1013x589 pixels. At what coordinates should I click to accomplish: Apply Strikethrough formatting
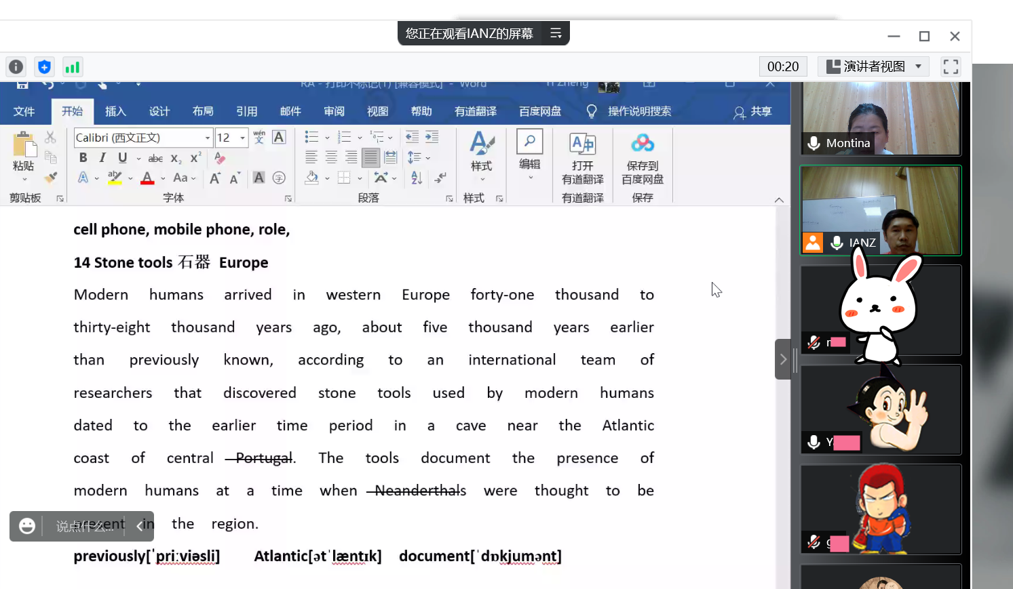155,158
